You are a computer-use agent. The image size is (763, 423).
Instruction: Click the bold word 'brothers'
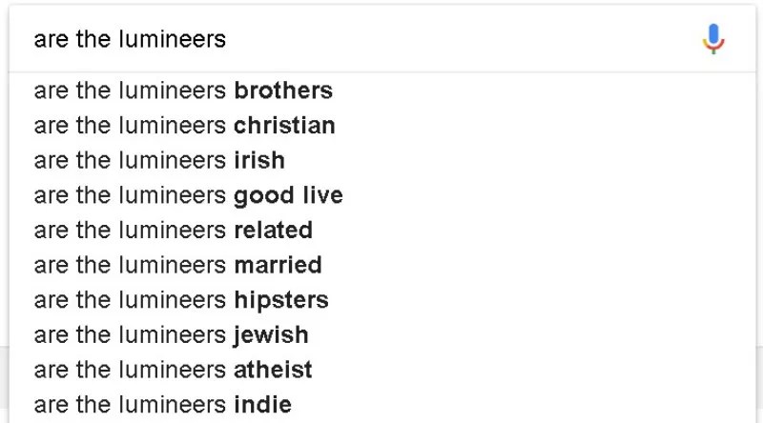283,91
